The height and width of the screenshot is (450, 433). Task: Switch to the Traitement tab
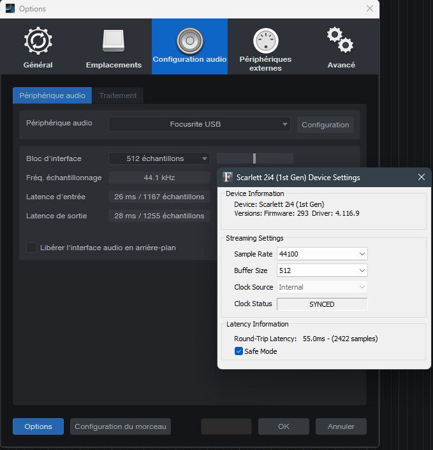(x=118, y=95)
